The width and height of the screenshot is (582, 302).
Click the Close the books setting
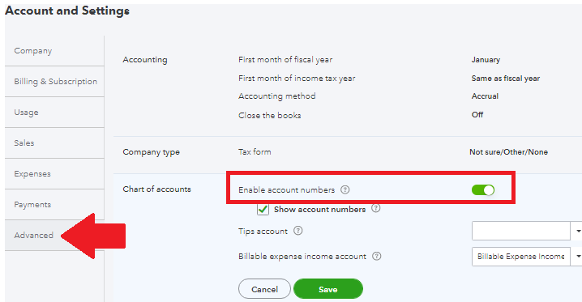click(269, 115)
